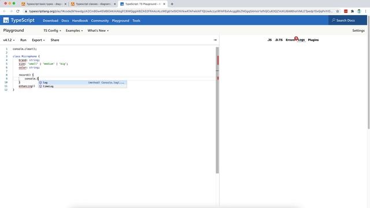Switch to the Logs output tab
The width and height of the screenshot is (370, 208).
(x=301, y=40)
